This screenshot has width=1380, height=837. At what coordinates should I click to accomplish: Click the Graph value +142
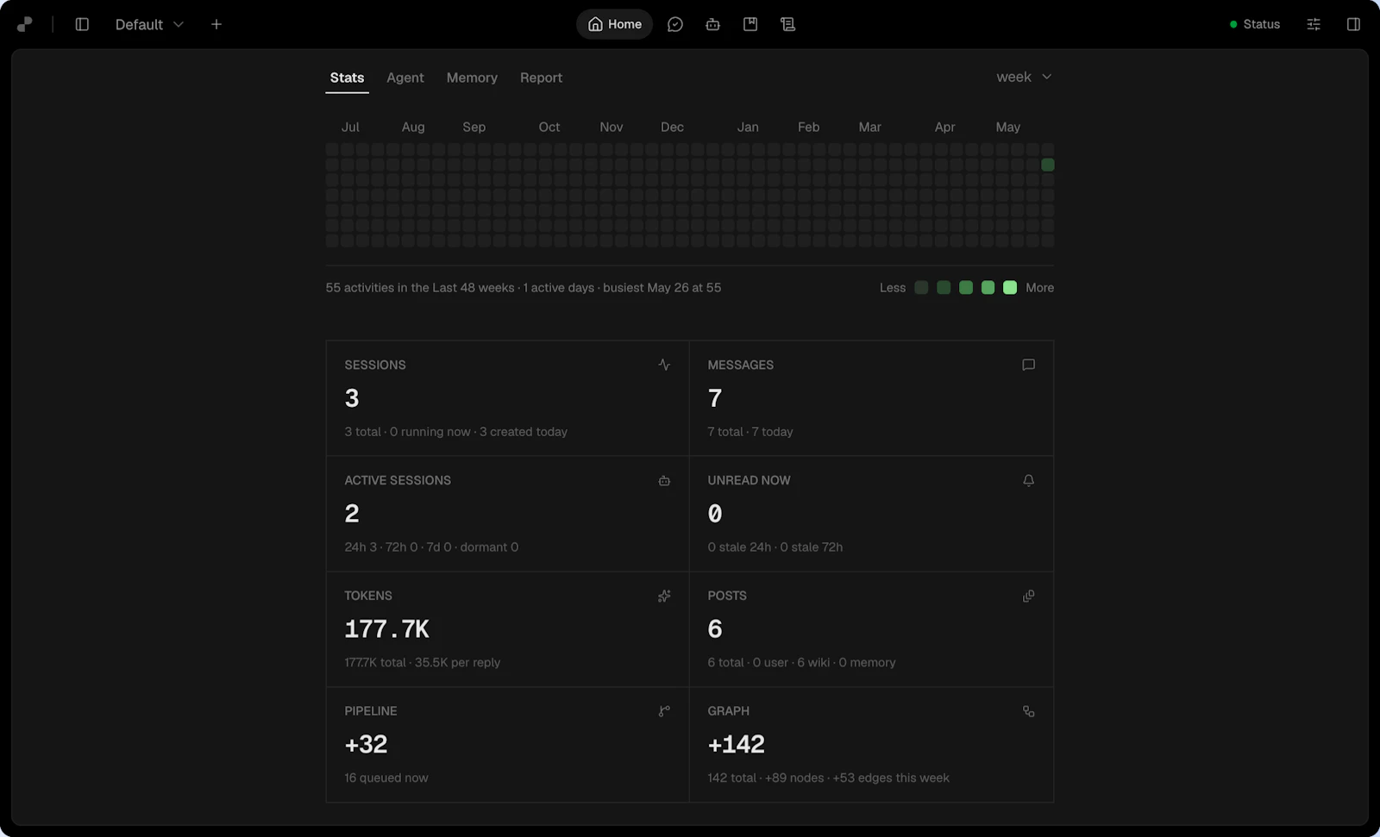(737, 745)
